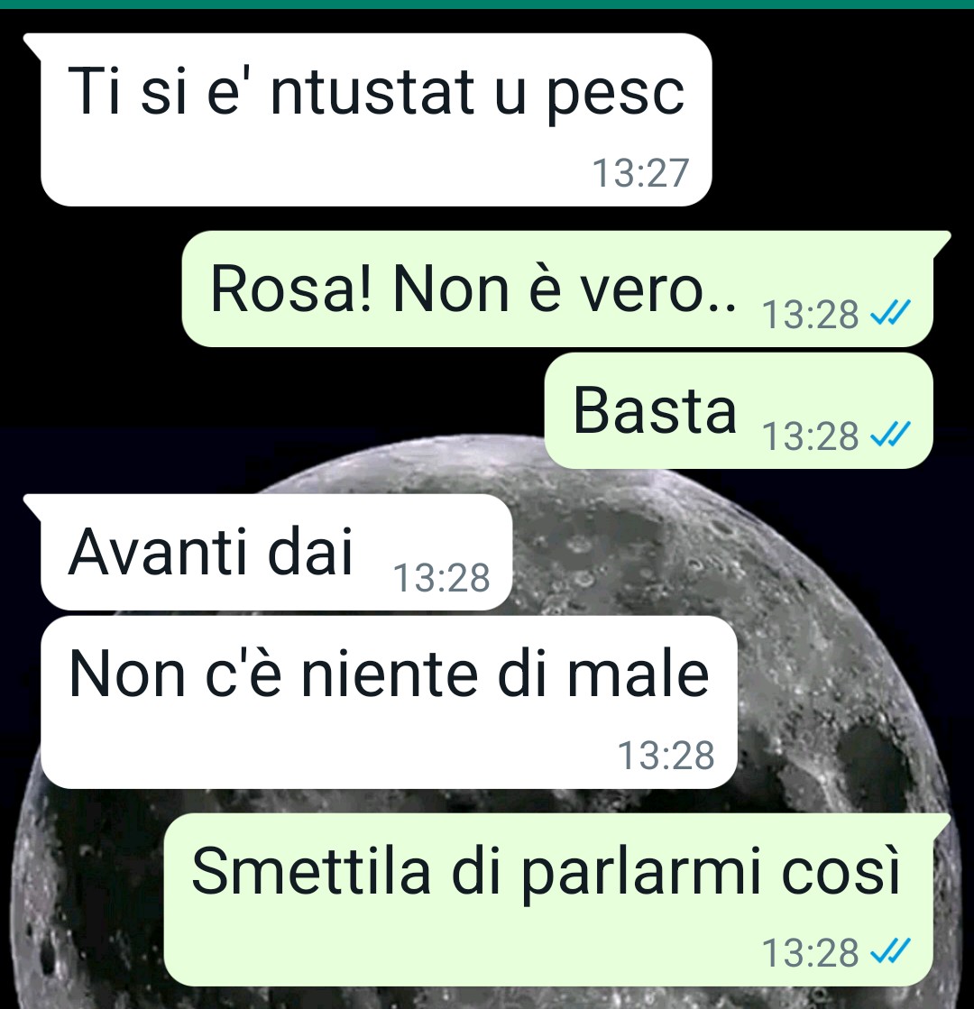Click the 13:28 time on "Rosa! Non è vero.."
This screenshot has width=974, height=1009.
point(811,315)
